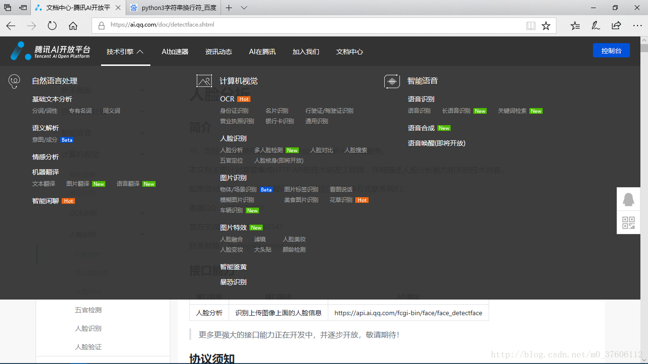Select 人脸验证 in the sidebar

pos(88,347)
